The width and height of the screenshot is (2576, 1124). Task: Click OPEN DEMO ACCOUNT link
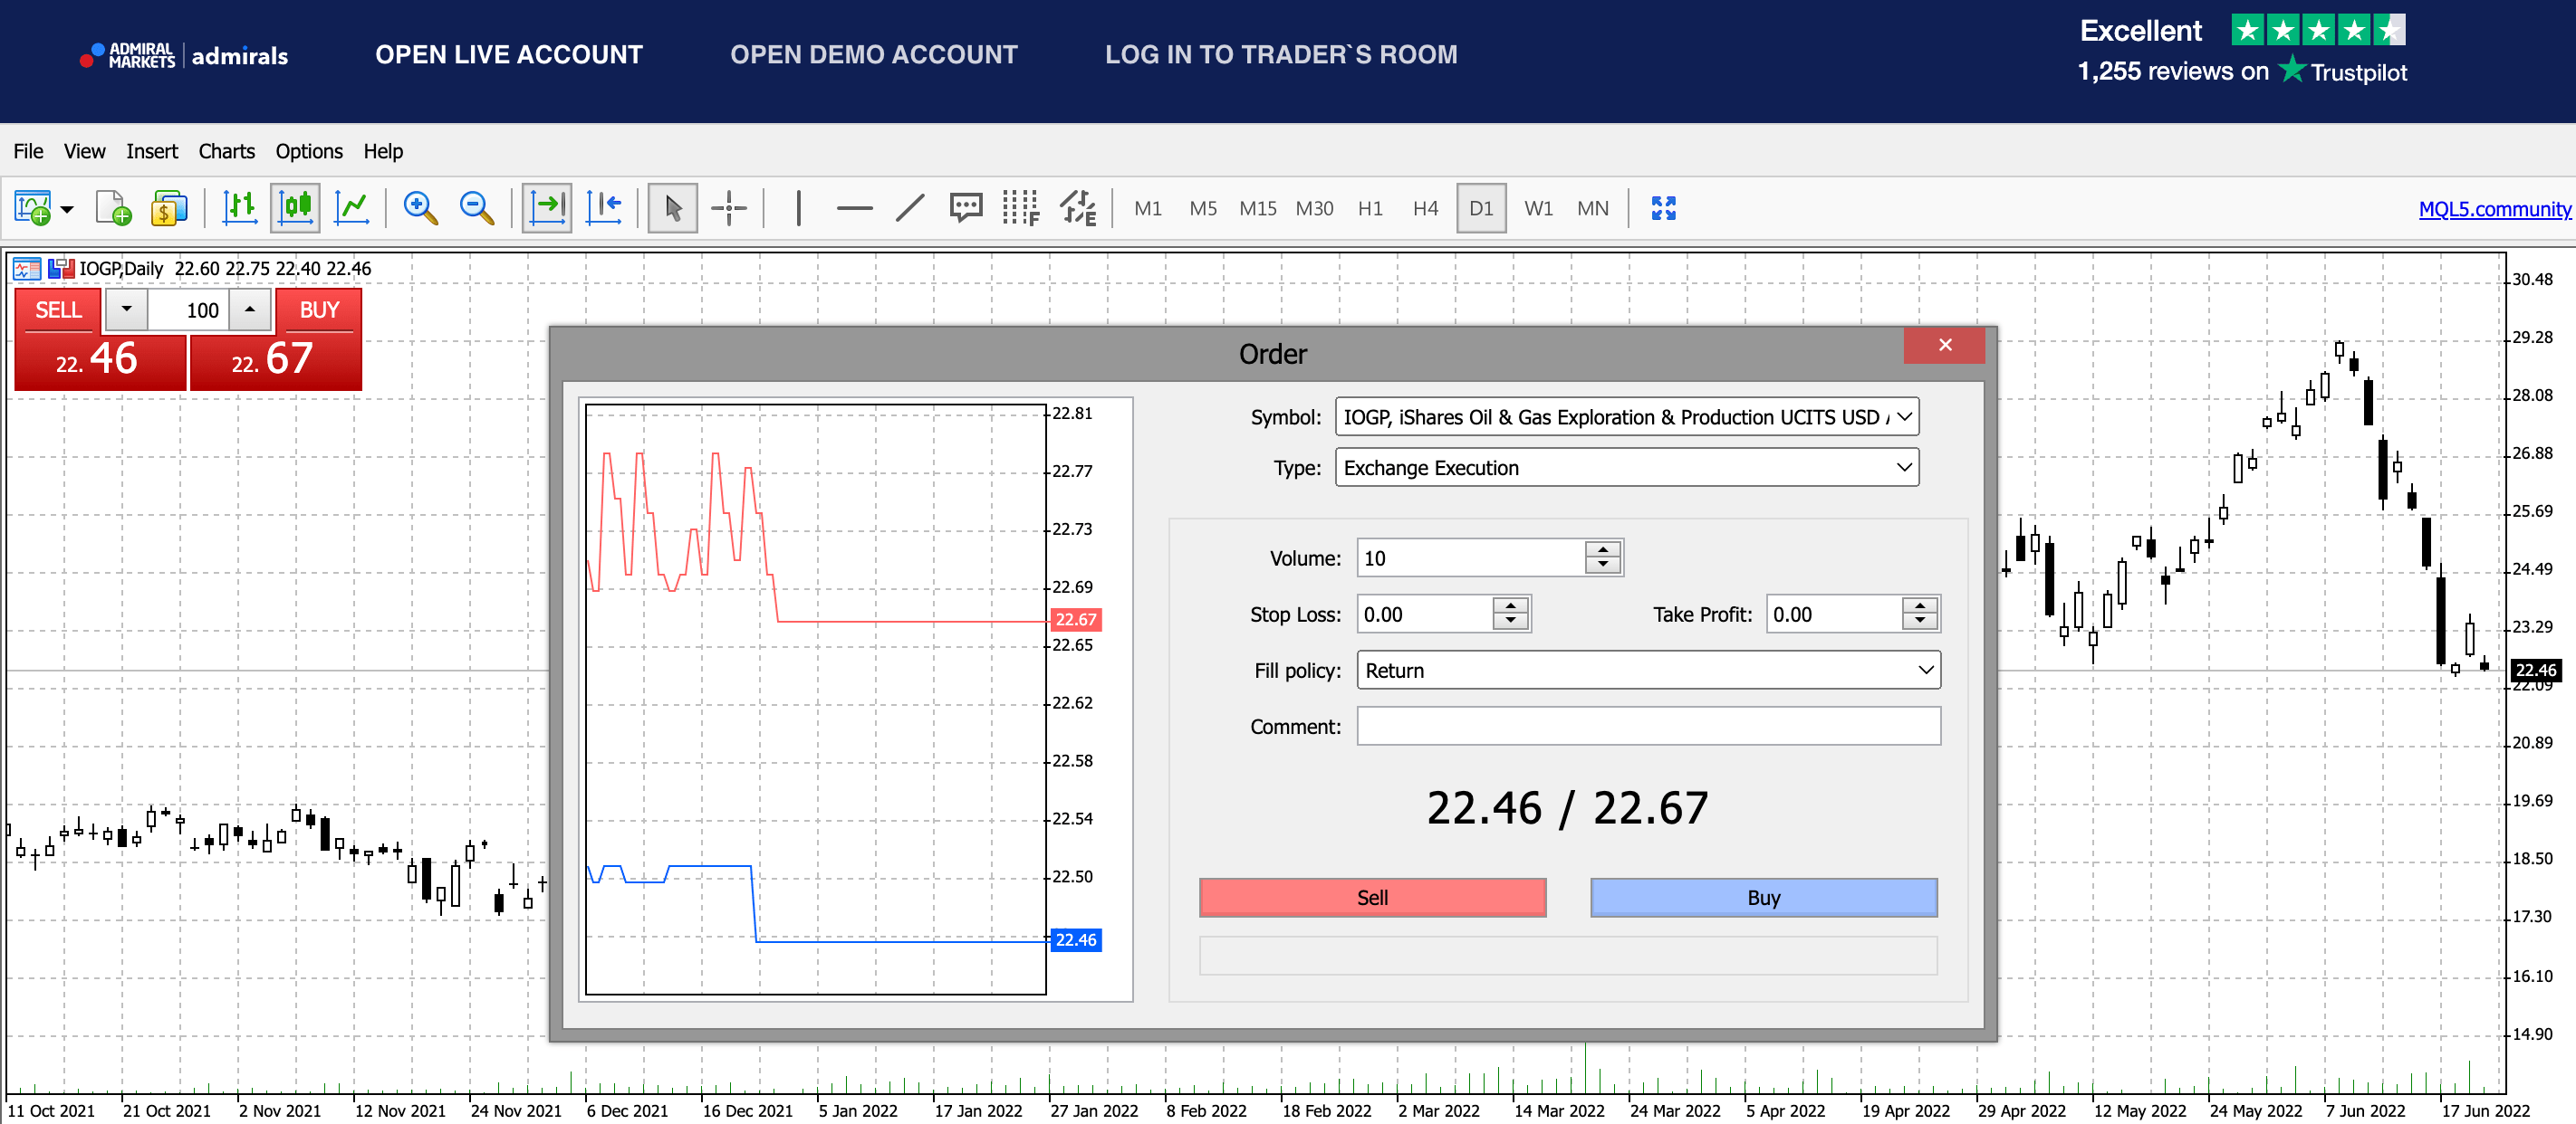pyautogui.click(x=874, y=55)
